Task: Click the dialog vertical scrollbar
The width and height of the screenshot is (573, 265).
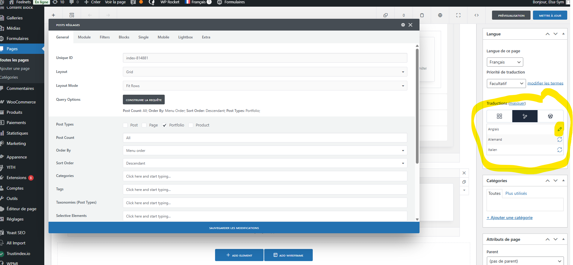Action: pyautogui.click(x=417, y=106)
